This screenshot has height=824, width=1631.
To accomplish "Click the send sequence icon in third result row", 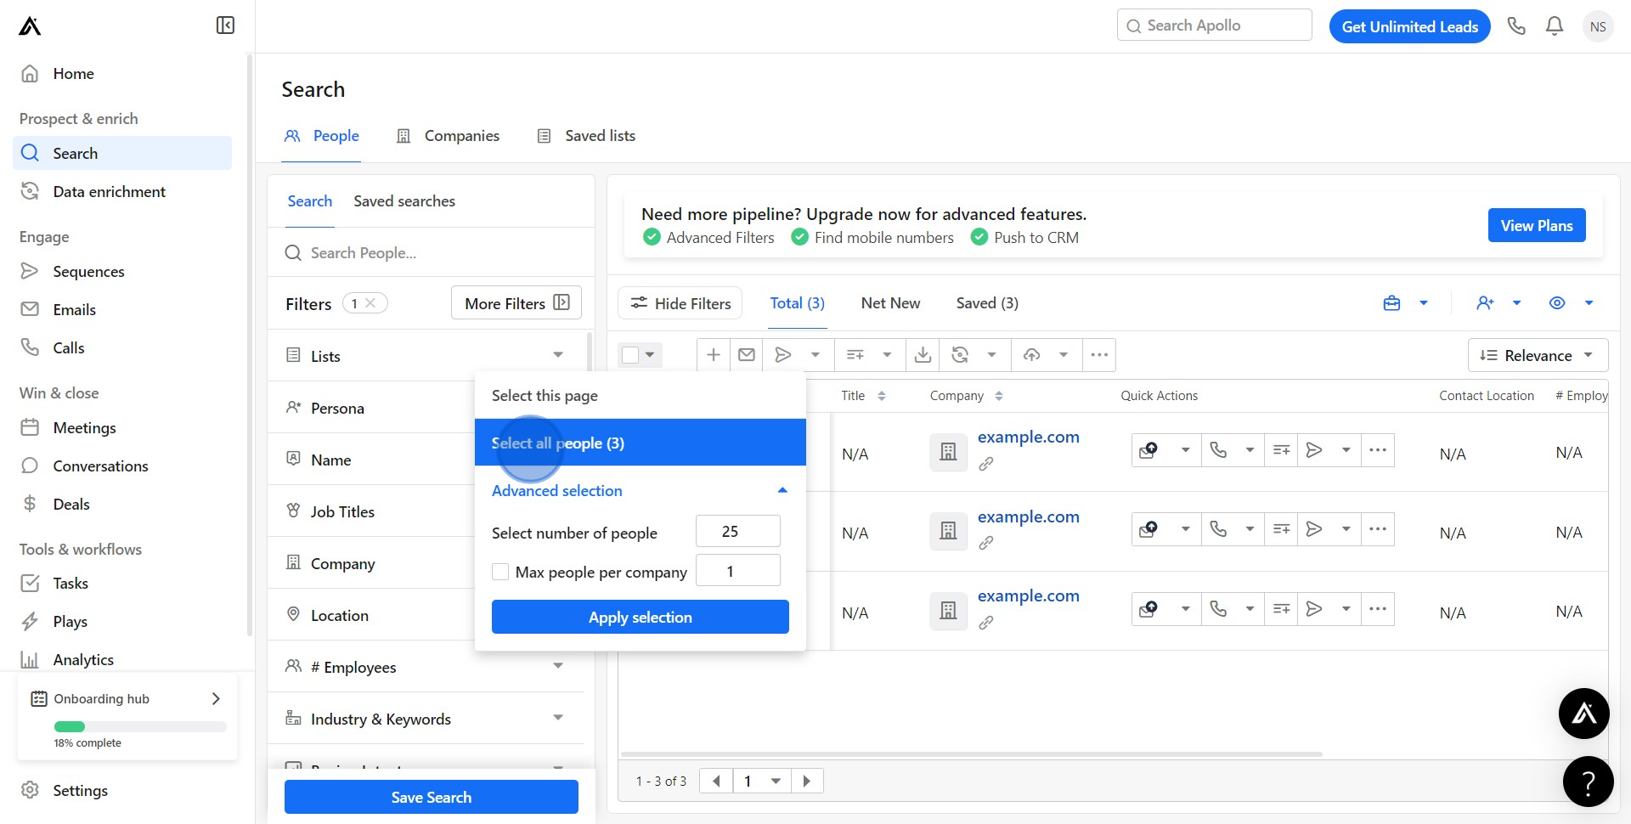I will (1314, 609).
